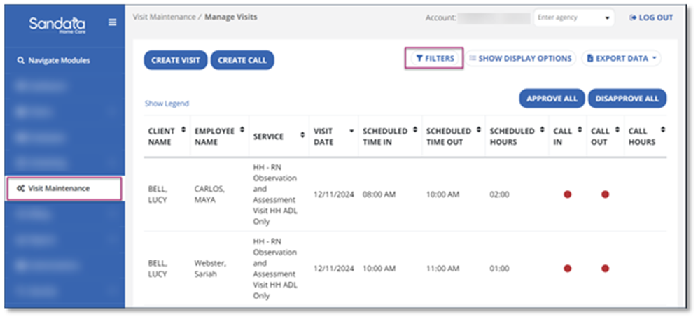Viewport: 698px width, 319px height.
Task: Sort table using Employee Name sort arrows
Action: point(242,131)
